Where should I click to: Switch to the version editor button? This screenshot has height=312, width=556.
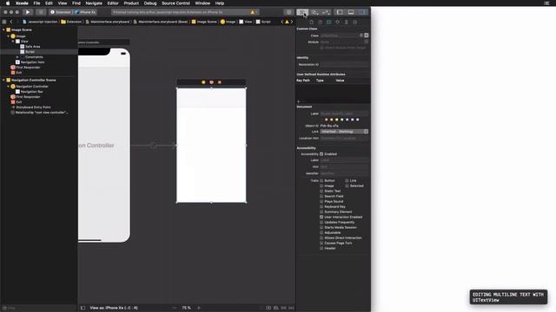coord(326,12)
